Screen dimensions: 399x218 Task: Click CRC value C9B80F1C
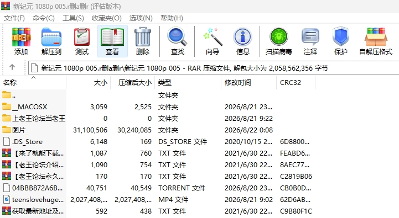[x=296, y=211]
